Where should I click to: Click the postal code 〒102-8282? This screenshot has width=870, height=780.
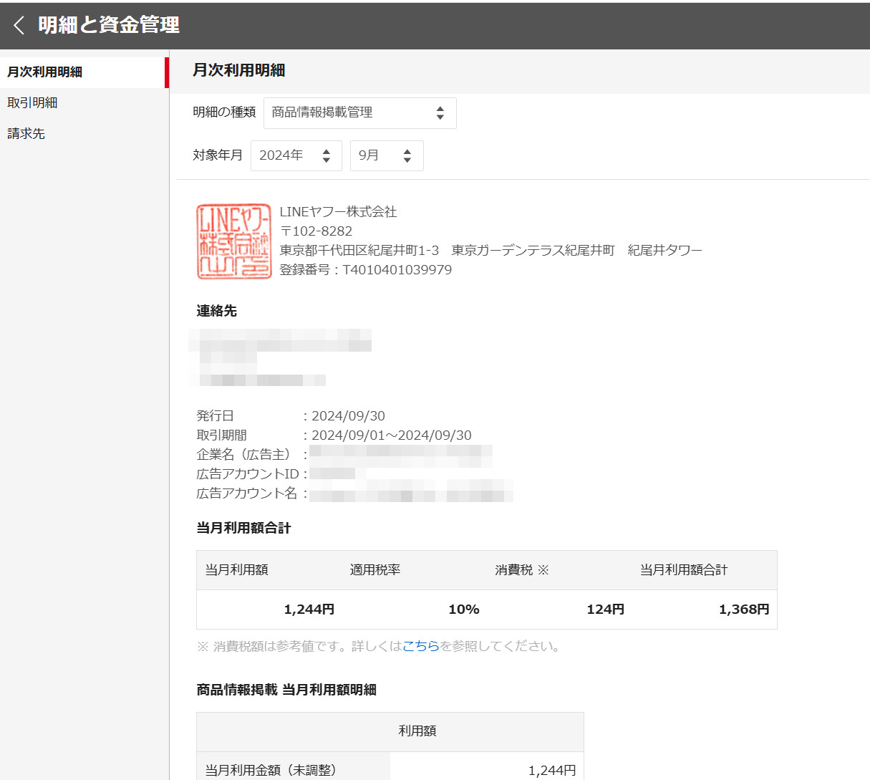(x=316, y=231)
